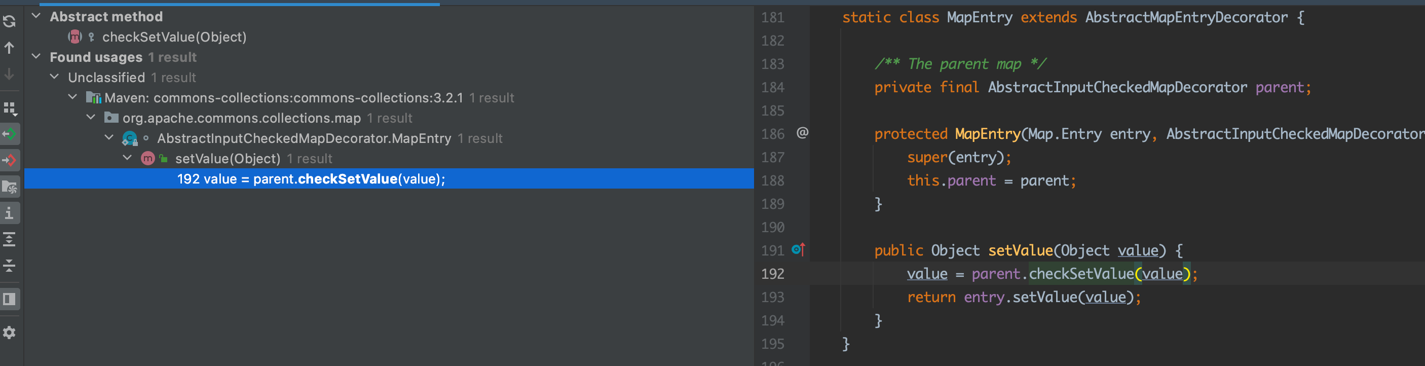Image resolution: width=1425 pixels, height=366 pixels.
Task: Toggle the info 'i' toolbar button
Action: [10, 213]
